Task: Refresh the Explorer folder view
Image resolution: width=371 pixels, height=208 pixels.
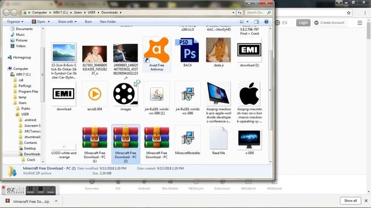Action: pos(239,13)
